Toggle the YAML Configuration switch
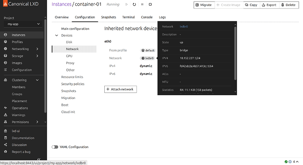The height and width of the screenshot is (165, 303). [x=55, y=147]
